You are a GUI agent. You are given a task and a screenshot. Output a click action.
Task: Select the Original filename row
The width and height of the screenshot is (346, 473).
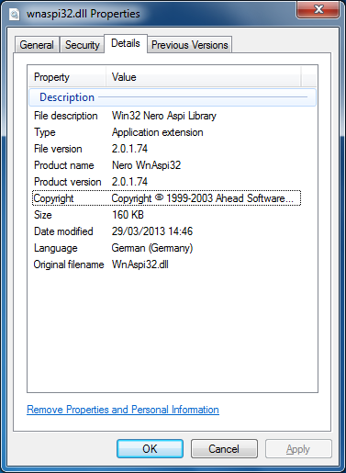167,265
